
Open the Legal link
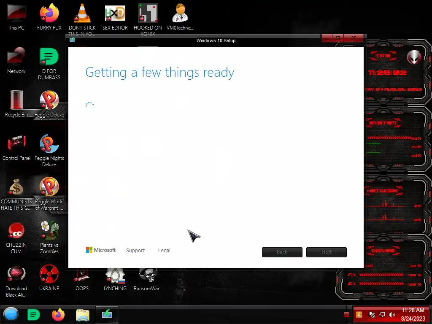[164, 251]
